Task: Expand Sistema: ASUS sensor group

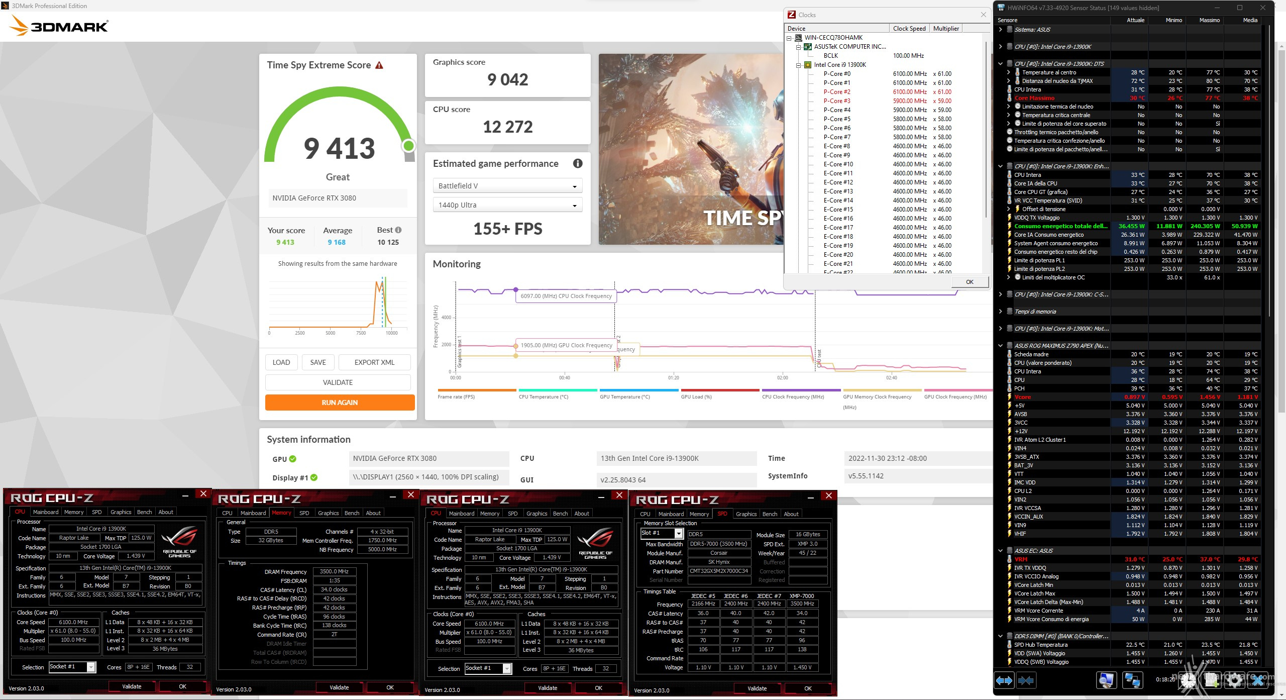Action: [1000, 30]
